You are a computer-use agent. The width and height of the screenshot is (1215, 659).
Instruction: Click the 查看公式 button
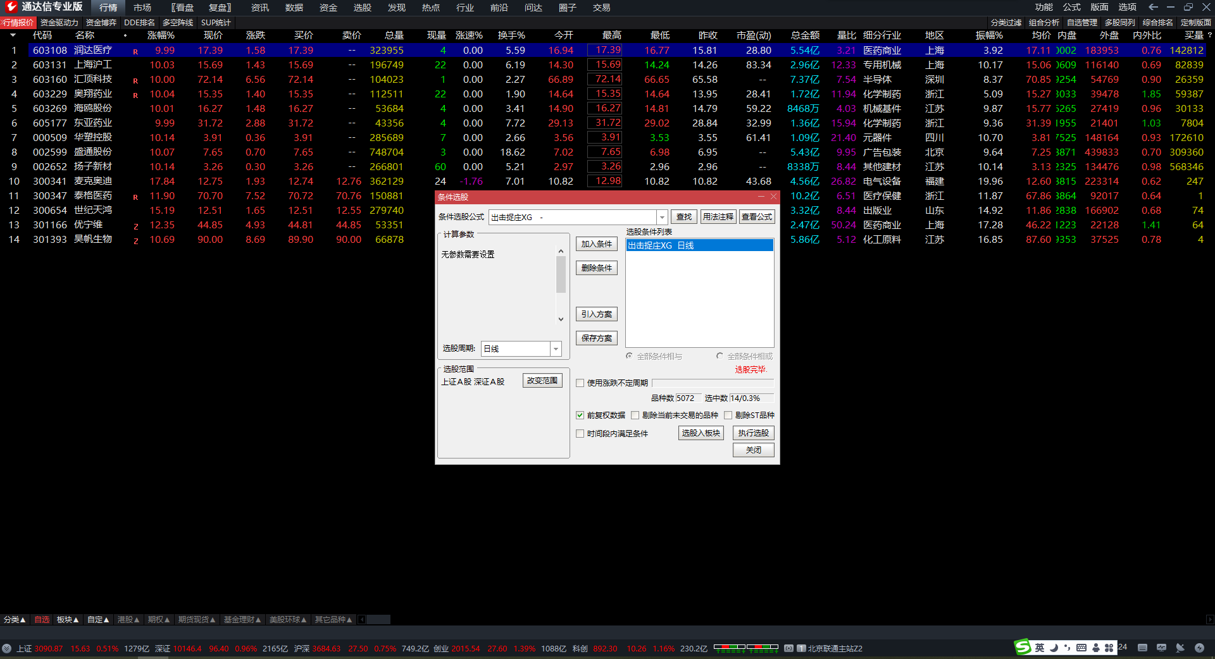(x=757, y=217)
